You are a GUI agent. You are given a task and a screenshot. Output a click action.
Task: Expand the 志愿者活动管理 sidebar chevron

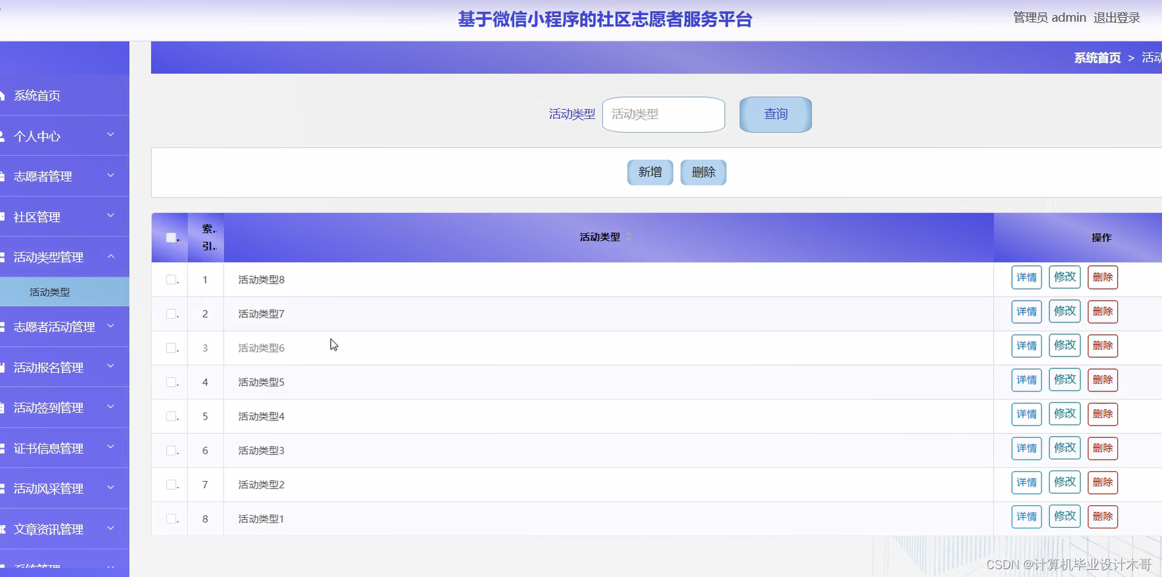(x=110, y=326)
